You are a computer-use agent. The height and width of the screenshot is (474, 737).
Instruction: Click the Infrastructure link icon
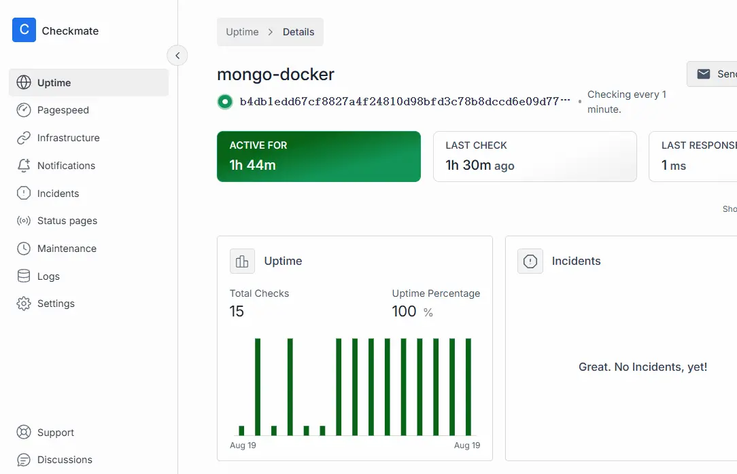coord(24,138)
